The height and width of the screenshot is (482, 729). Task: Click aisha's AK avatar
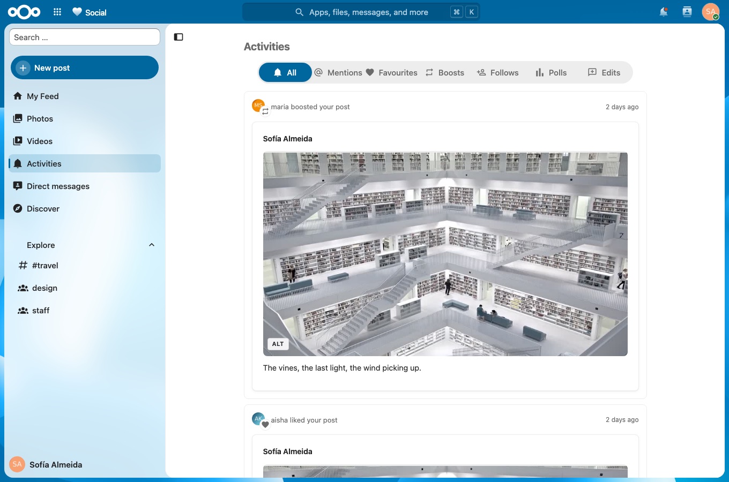tap(258, 419)
